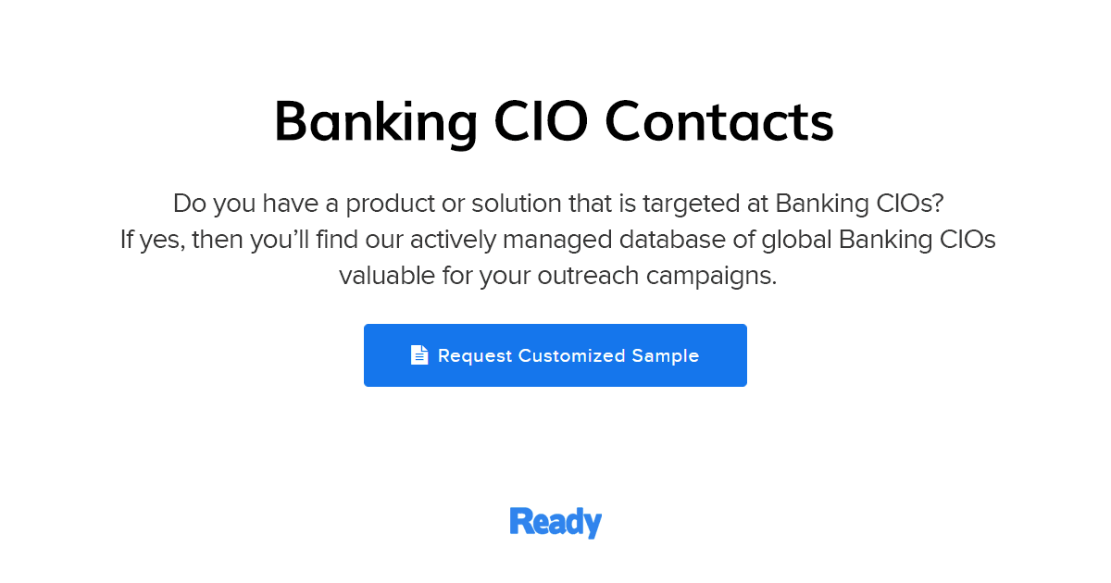
Task: Click the line about outreach campaigns
Action: [555, 275]
